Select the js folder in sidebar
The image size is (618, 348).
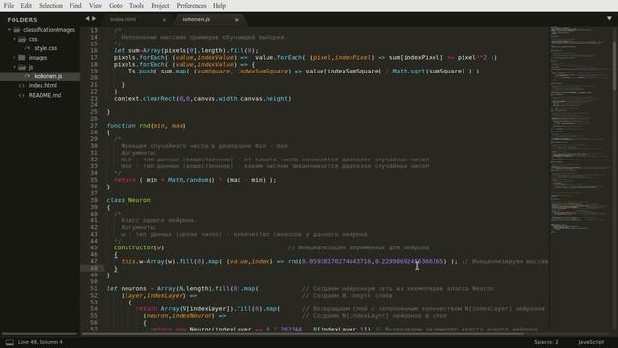pos(31,67)
